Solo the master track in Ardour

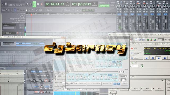(x=23, y=25)
